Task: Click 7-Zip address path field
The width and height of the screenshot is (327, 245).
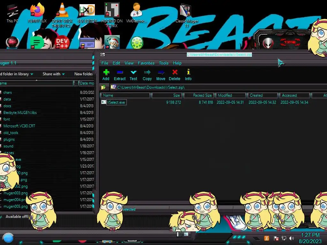Action: pyautogui.click(x=219, y=87)
